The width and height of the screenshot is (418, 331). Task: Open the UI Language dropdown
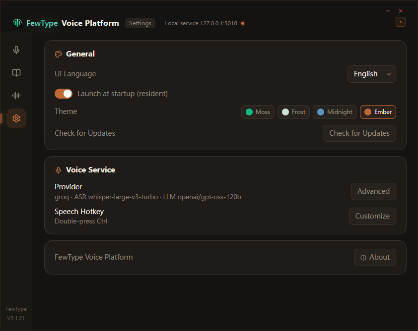372,74
